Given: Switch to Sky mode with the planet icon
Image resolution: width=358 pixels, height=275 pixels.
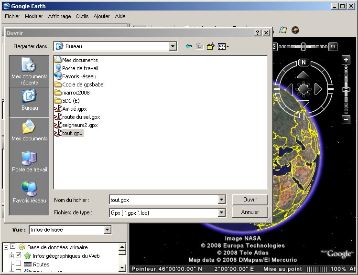Looking at the screenshot, I should (x=296, y=30).
